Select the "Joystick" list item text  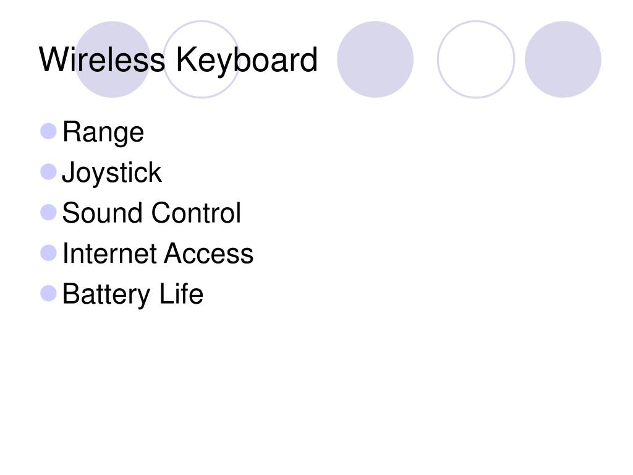pyautogui.click(x=112, y=173)
